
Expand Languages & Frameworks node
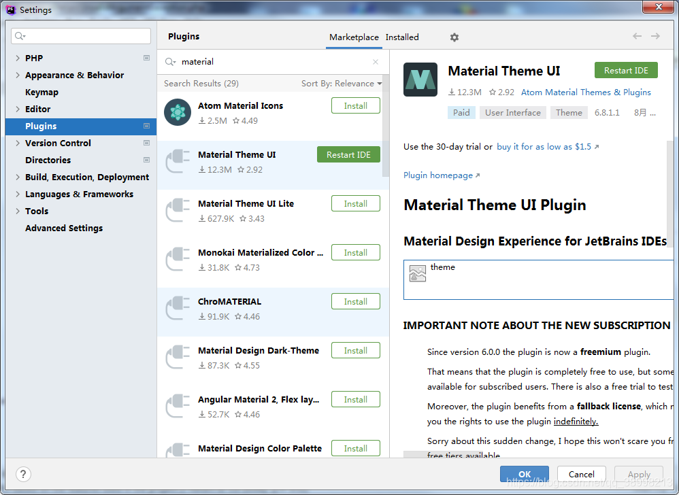point(18,194)
